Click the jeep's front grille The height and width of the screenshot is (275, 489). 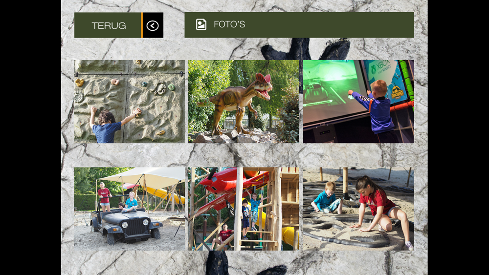coord(136,227)
